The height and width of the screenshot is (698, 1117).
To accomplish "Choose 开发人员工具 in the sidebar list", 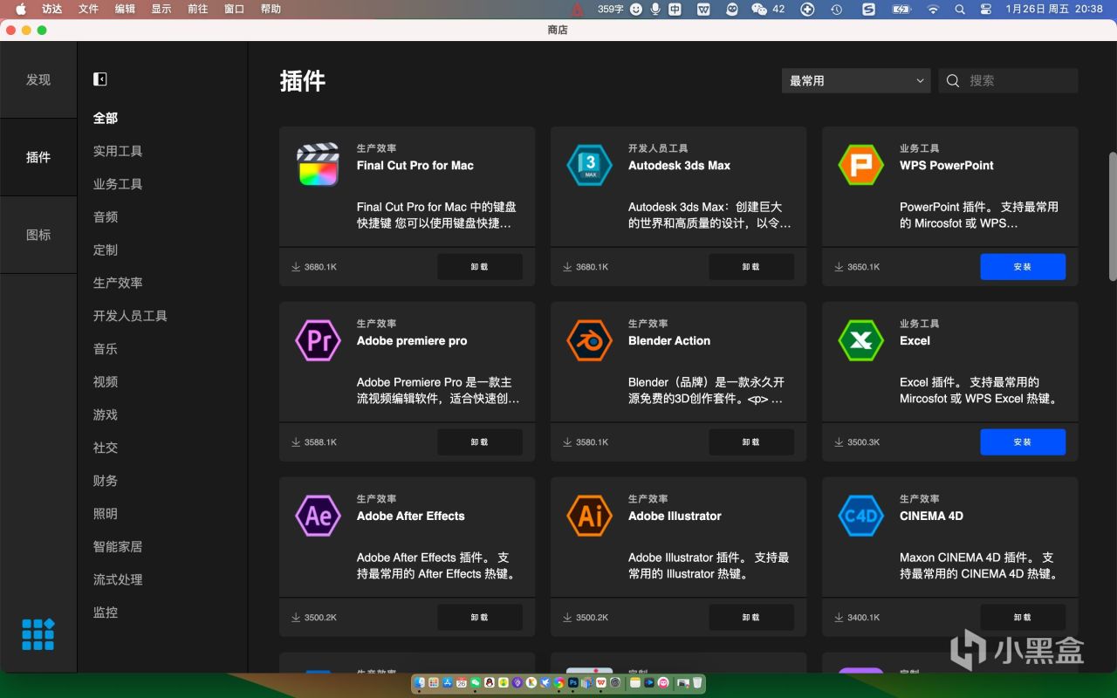I will (x=130, y=316).
